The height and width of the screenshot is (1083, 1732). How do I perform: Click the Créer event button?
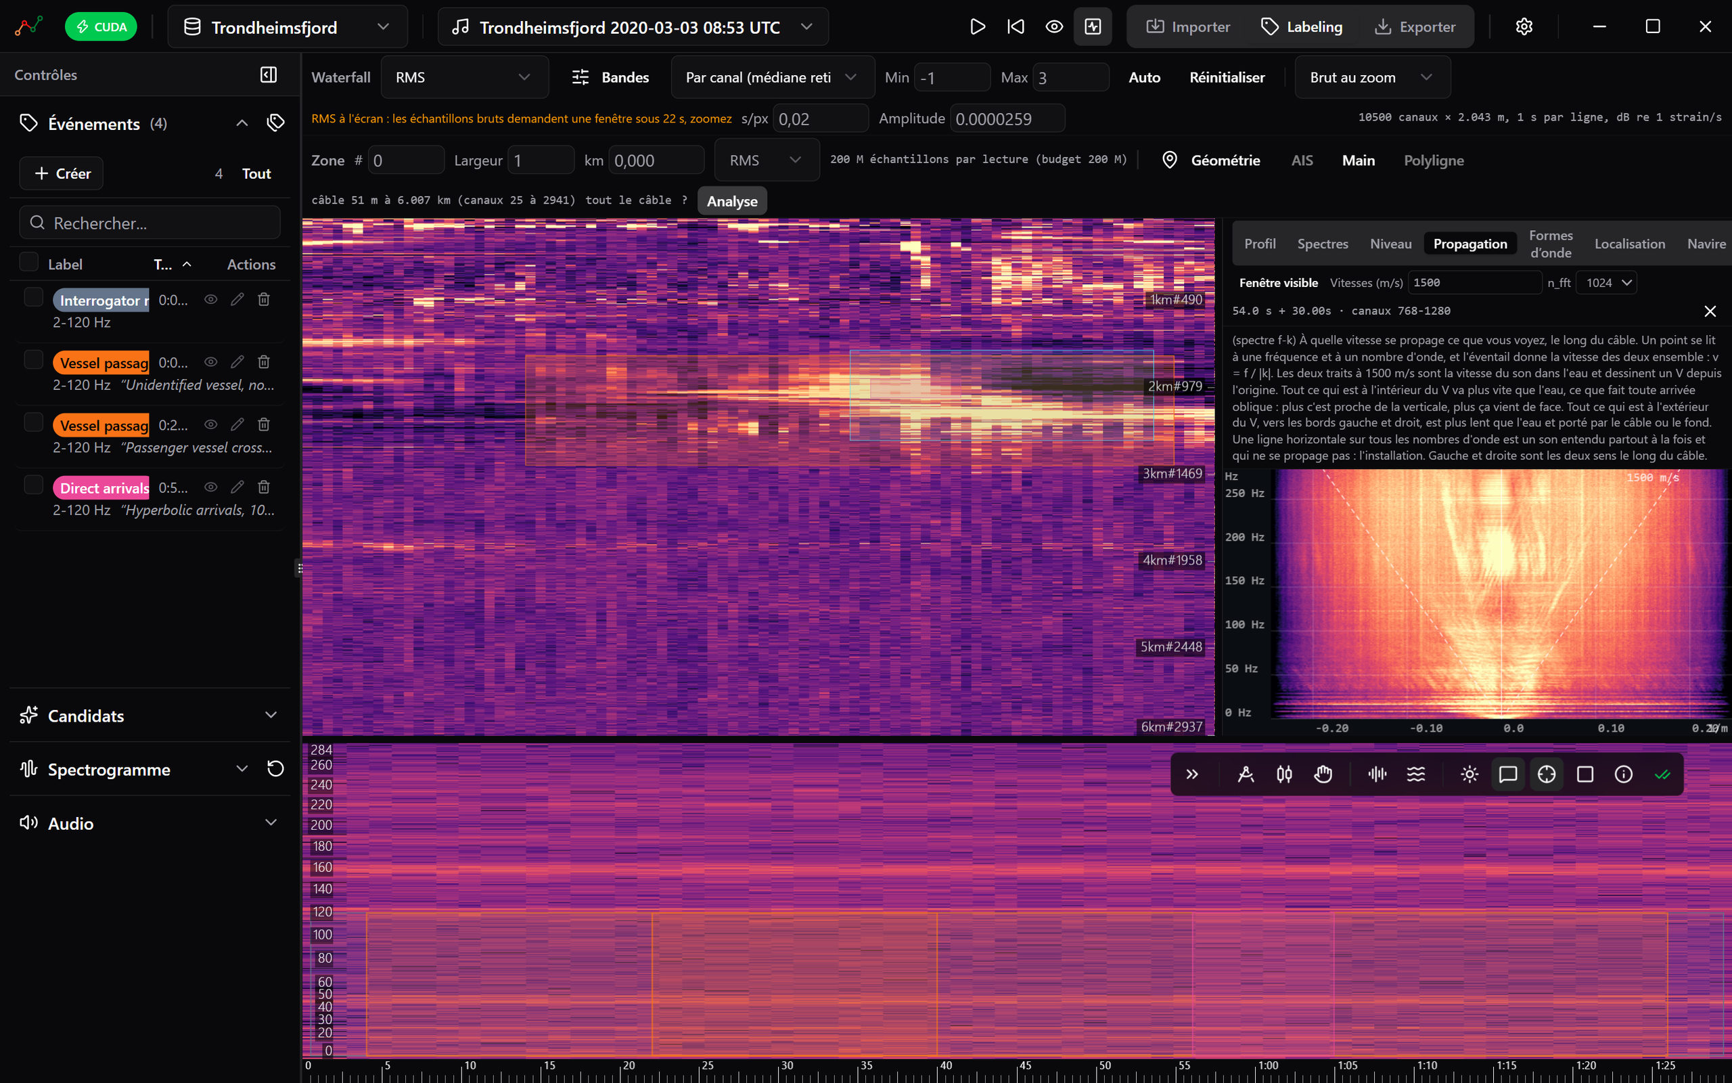click(x=62, y=173)
